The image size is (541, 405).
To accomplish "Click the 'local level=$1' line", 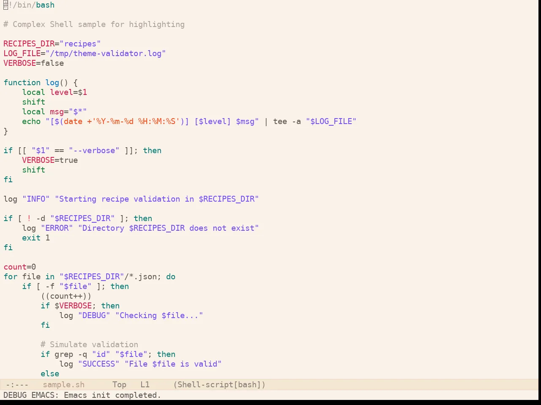I will [x=55, y=92].
